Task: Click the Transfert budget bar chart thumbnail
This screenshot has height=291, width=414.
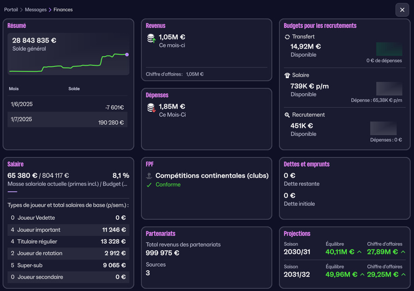Action: click(389, 49)
